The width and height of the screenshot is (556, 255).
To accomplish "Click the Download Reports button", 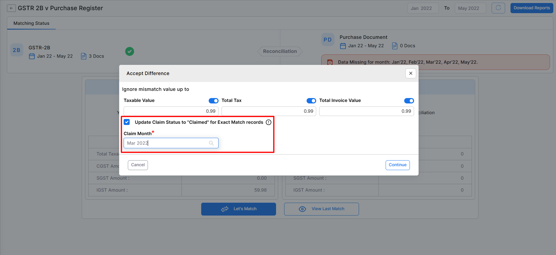I will (x=531, y=8).
